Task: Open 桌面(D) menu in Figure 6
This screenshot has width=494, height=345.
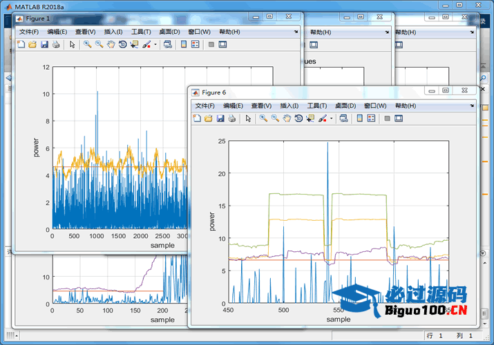Action: [345, 106]
